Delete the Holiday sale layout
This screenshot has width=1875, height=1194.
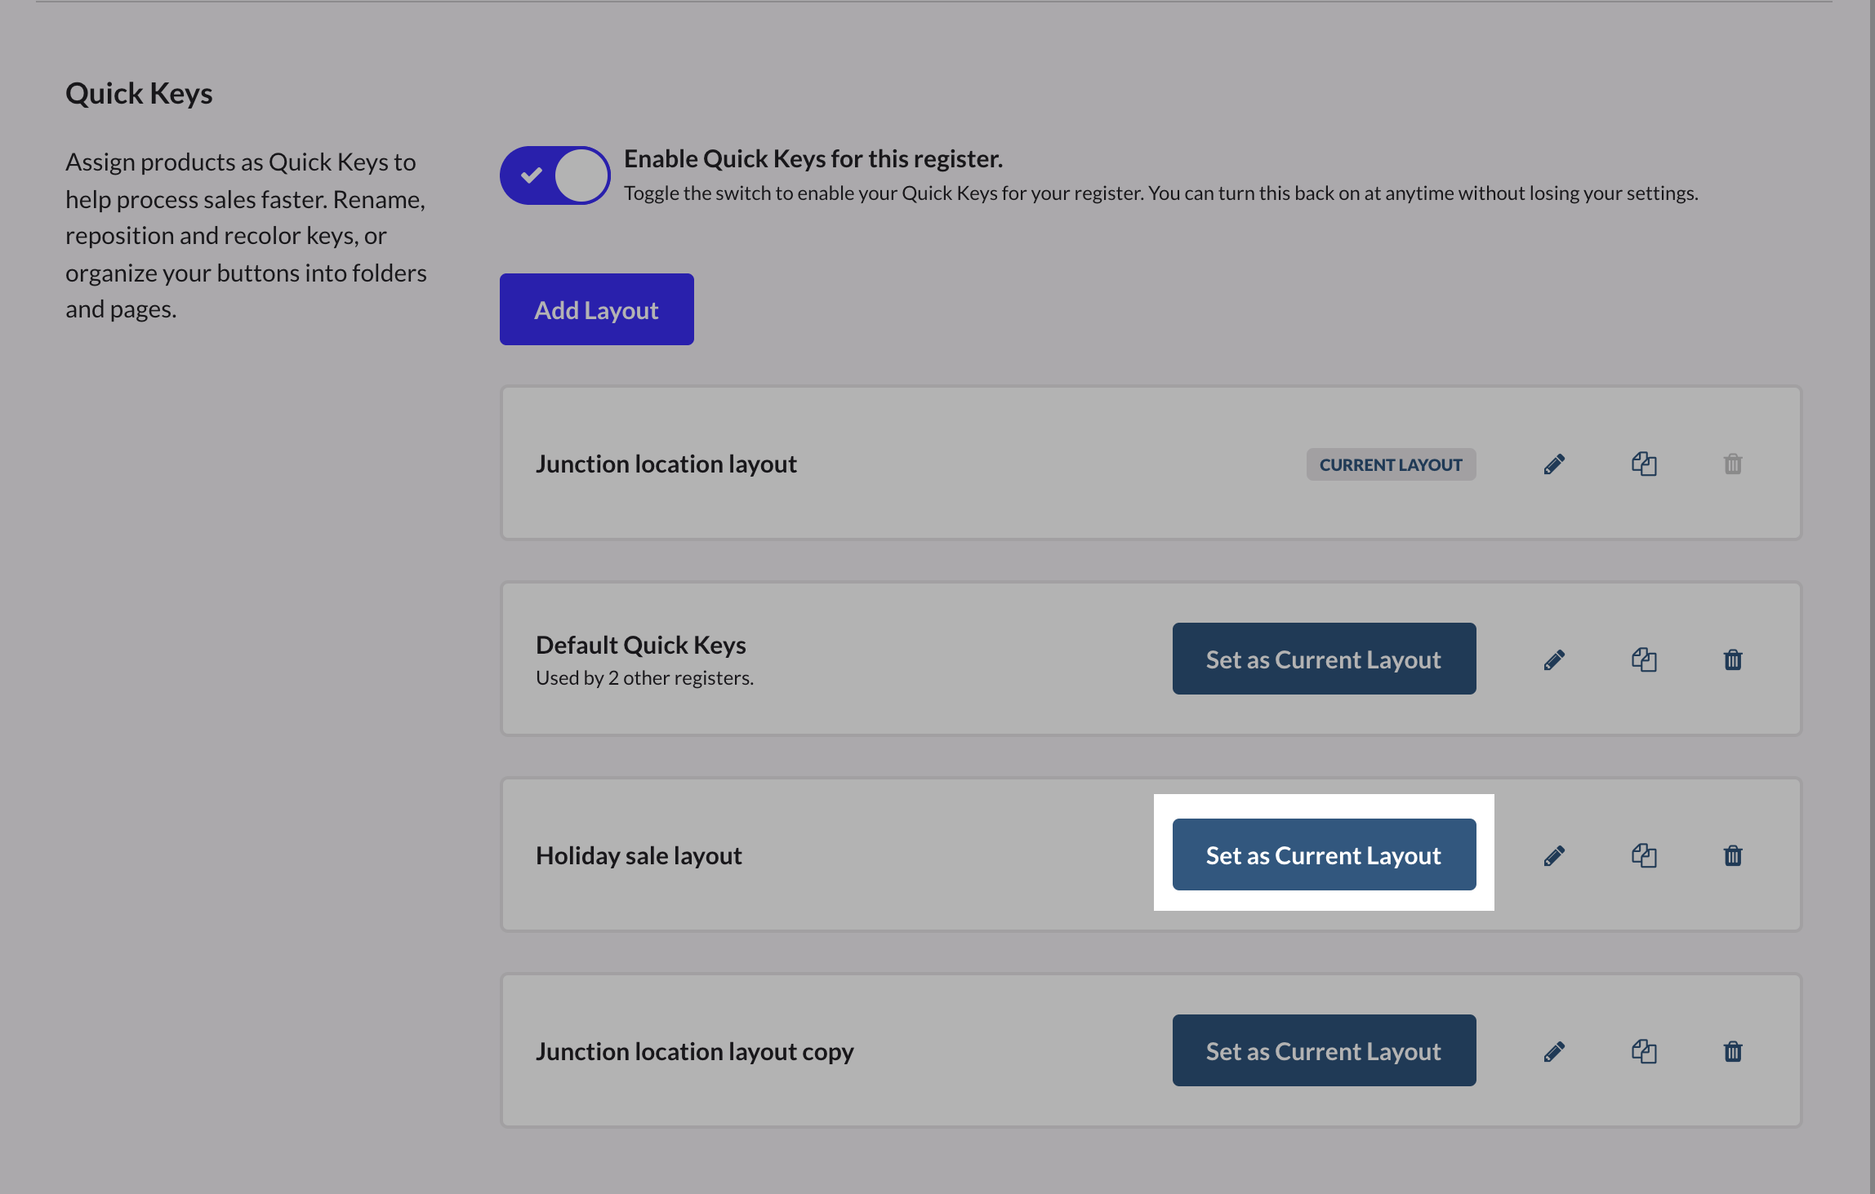[1733, 855]
